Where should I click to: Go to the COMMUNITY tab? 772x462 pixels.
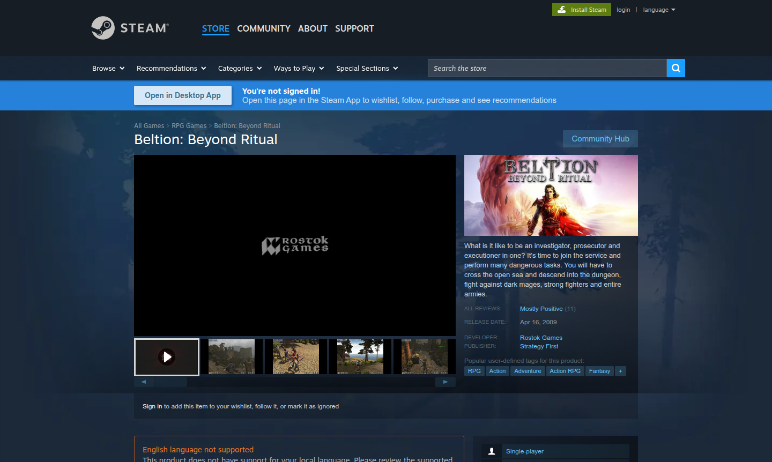click(264, 28)
